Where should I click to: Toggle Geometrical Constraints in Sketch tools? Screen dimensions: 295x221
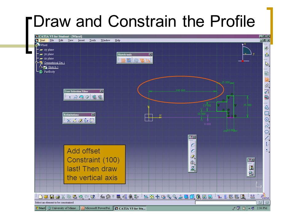click(142, 60)
